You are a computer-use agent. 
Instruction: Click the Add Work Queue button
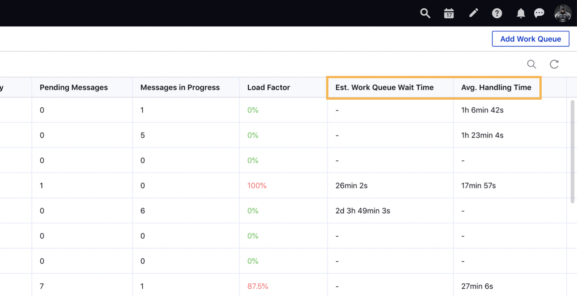(x=530, y=39)
